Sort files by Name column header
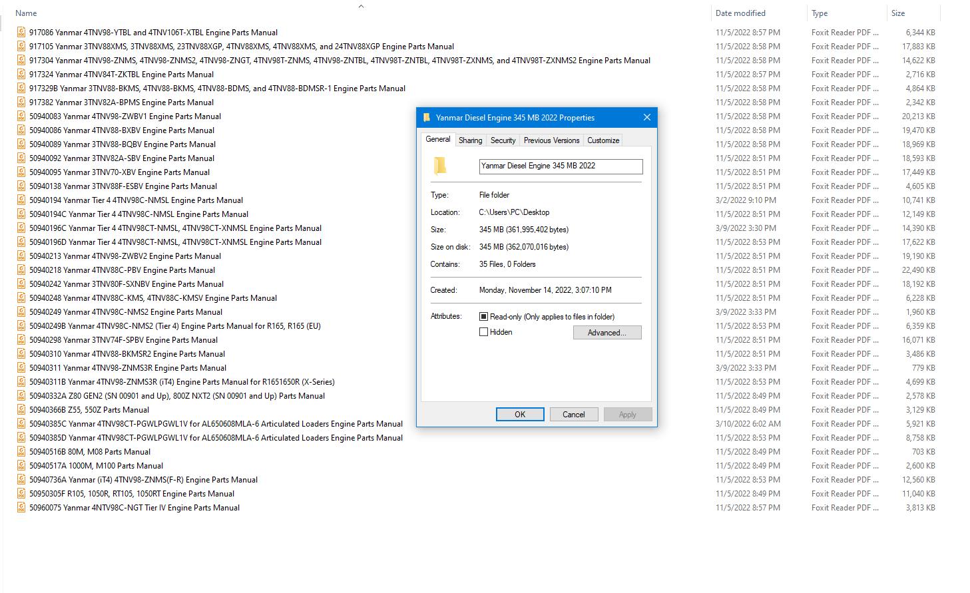 pyautogui.click(x=26, y=13)
